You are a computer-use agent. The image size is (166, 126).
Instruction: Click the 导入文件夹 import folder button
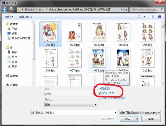point(108,119)
